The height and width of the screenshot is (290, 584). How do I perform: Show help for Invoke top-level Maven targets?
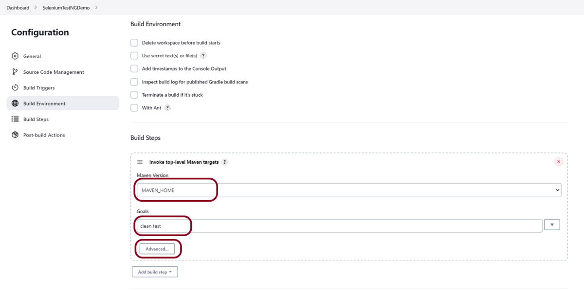click(x=225, y=162)
